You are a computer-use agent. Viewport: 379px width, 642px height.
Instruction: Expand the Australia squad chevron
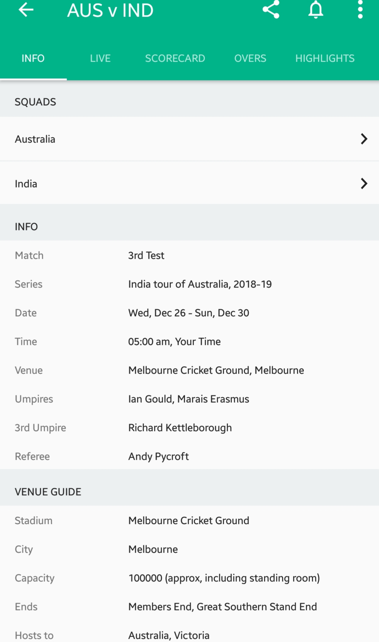(364, 139)
